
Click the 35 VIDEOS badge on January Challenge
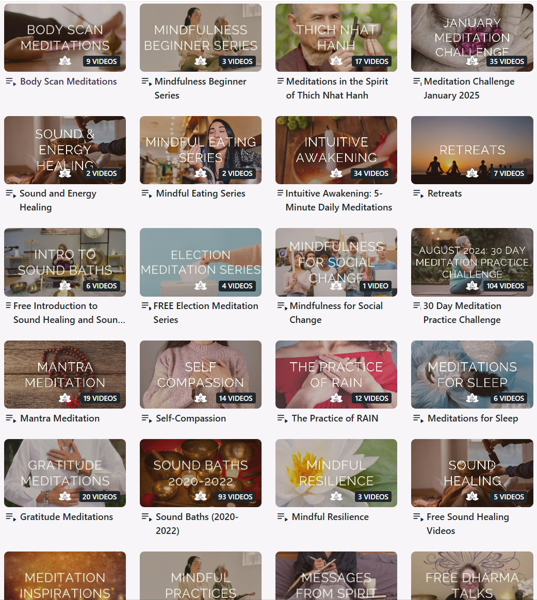click(507, 61)
